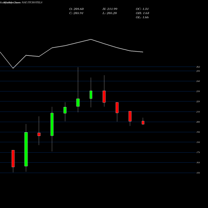Click the 178 price axis label
The height and width of the screenshot is (208, 208).
(198, 152)
